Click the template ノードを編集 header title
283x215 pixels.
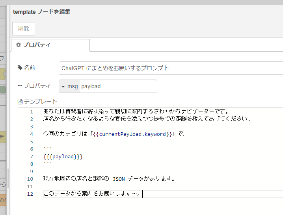[42, 11]
